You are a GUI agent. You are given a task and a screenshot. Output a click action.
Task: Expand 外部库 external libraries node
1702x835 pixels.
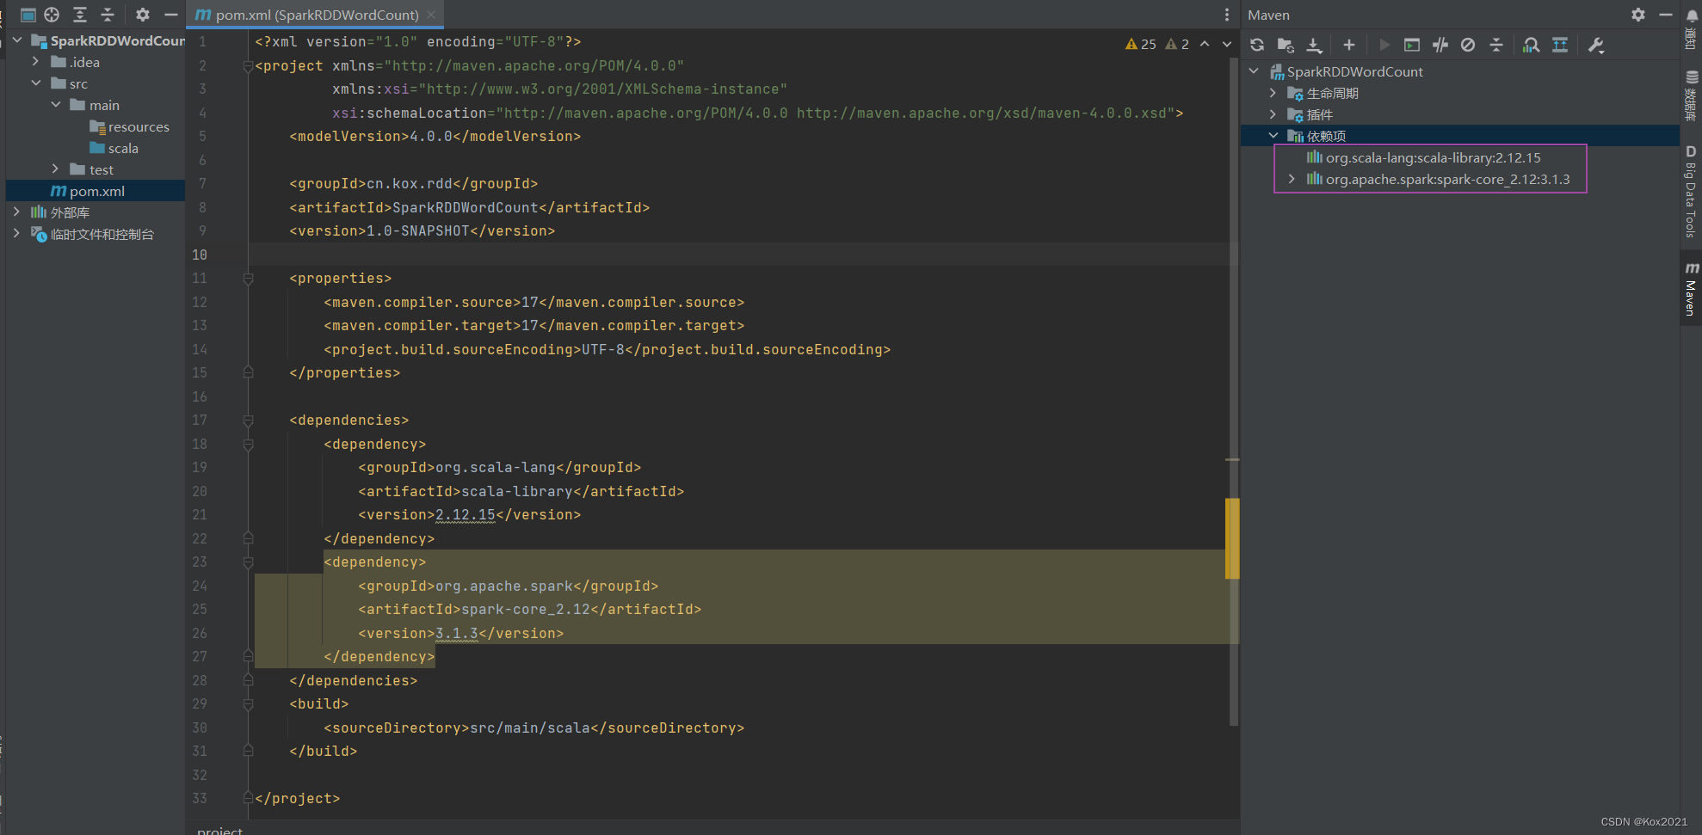point(16,212)
